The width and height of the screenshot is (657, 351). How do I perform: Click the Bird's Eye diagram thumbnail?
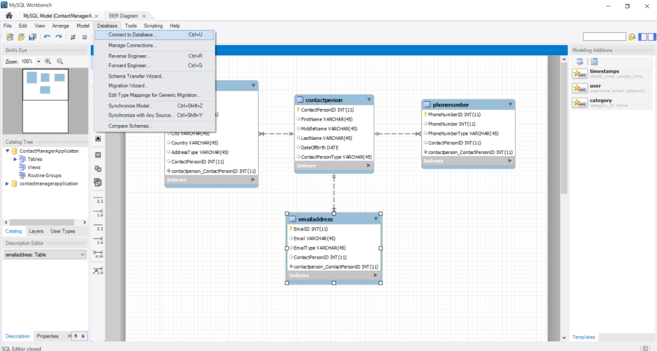pos(46,101)
